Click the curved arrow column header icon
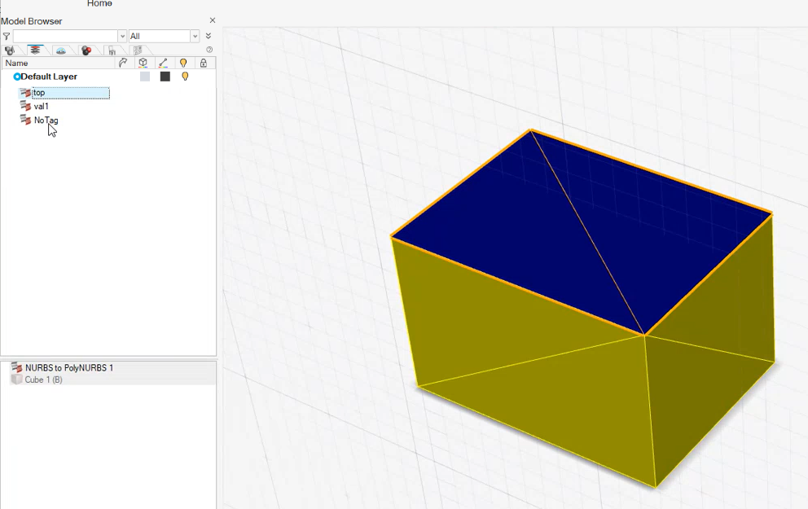 (x=123, y=63)
